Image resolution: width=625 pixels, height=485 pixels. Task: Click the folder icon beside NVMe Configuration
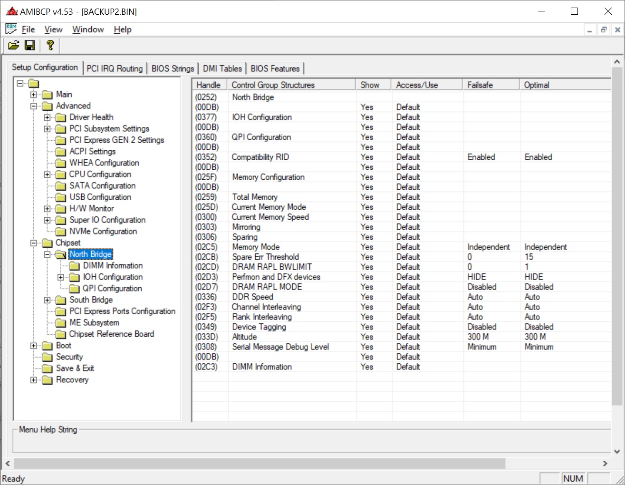pos(61,232)
